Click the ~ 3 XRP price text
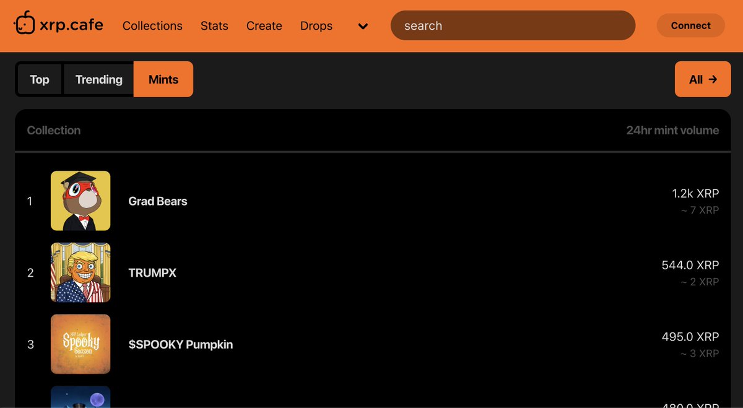Viewport: 743px width, 408px height. (700, 354)
